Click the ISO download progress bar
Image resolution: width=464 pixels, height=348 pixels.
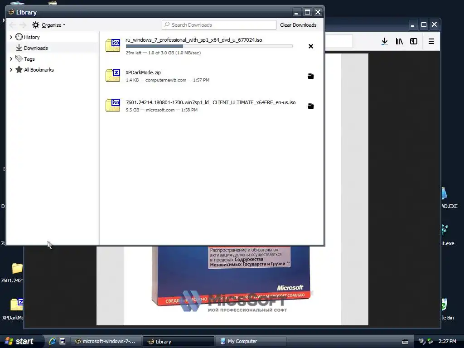point(209,46)
